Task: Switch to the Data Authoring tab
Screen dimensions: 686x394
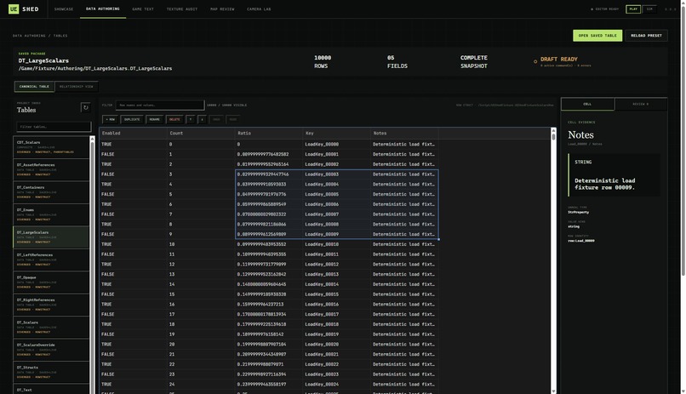Action: [103, 9]
